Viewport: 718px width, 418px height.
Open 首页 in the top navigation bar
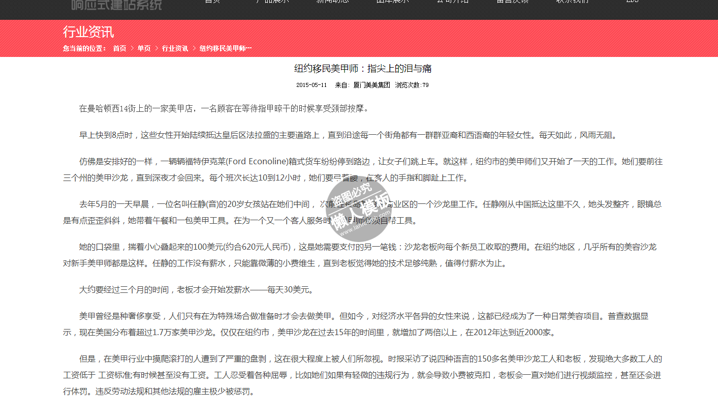point(212,2)
